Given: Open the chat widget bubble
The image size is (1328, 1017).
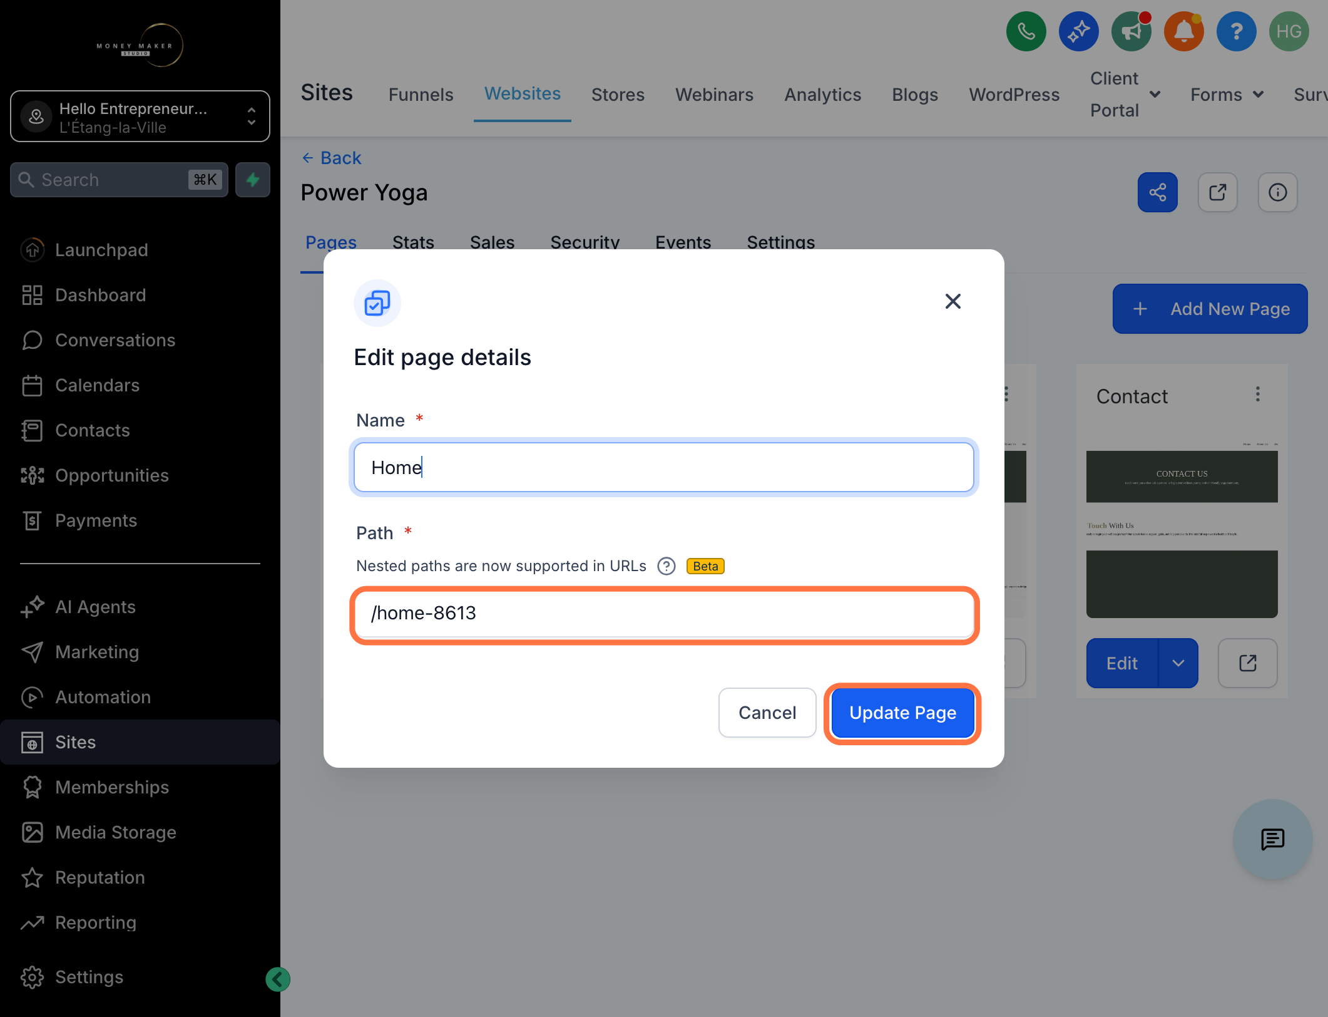Looking at the screenshot, I should pyautogui.click(x=1272, y=839).
